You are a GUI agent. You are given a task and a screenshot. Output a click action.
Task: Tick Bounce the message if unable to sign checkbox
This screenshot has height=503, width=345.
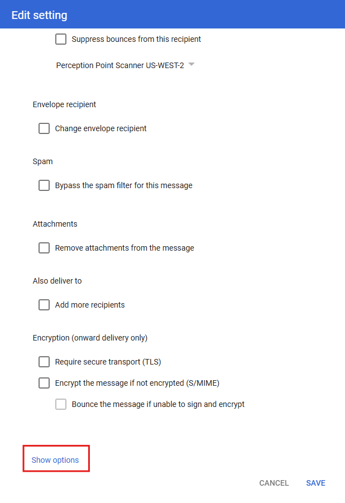[x=61, y=404]
